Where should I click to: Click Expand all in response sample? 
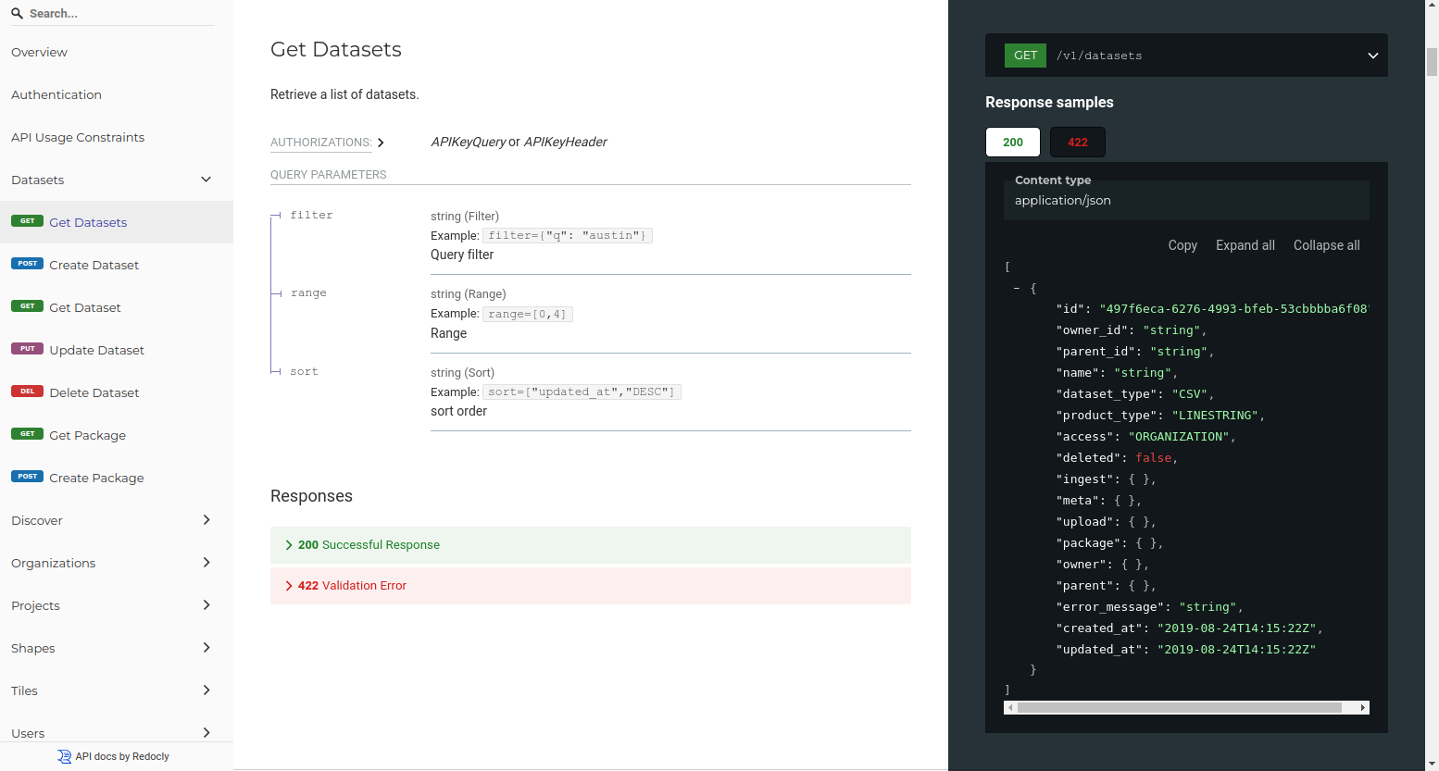[x=1245, y=245]
